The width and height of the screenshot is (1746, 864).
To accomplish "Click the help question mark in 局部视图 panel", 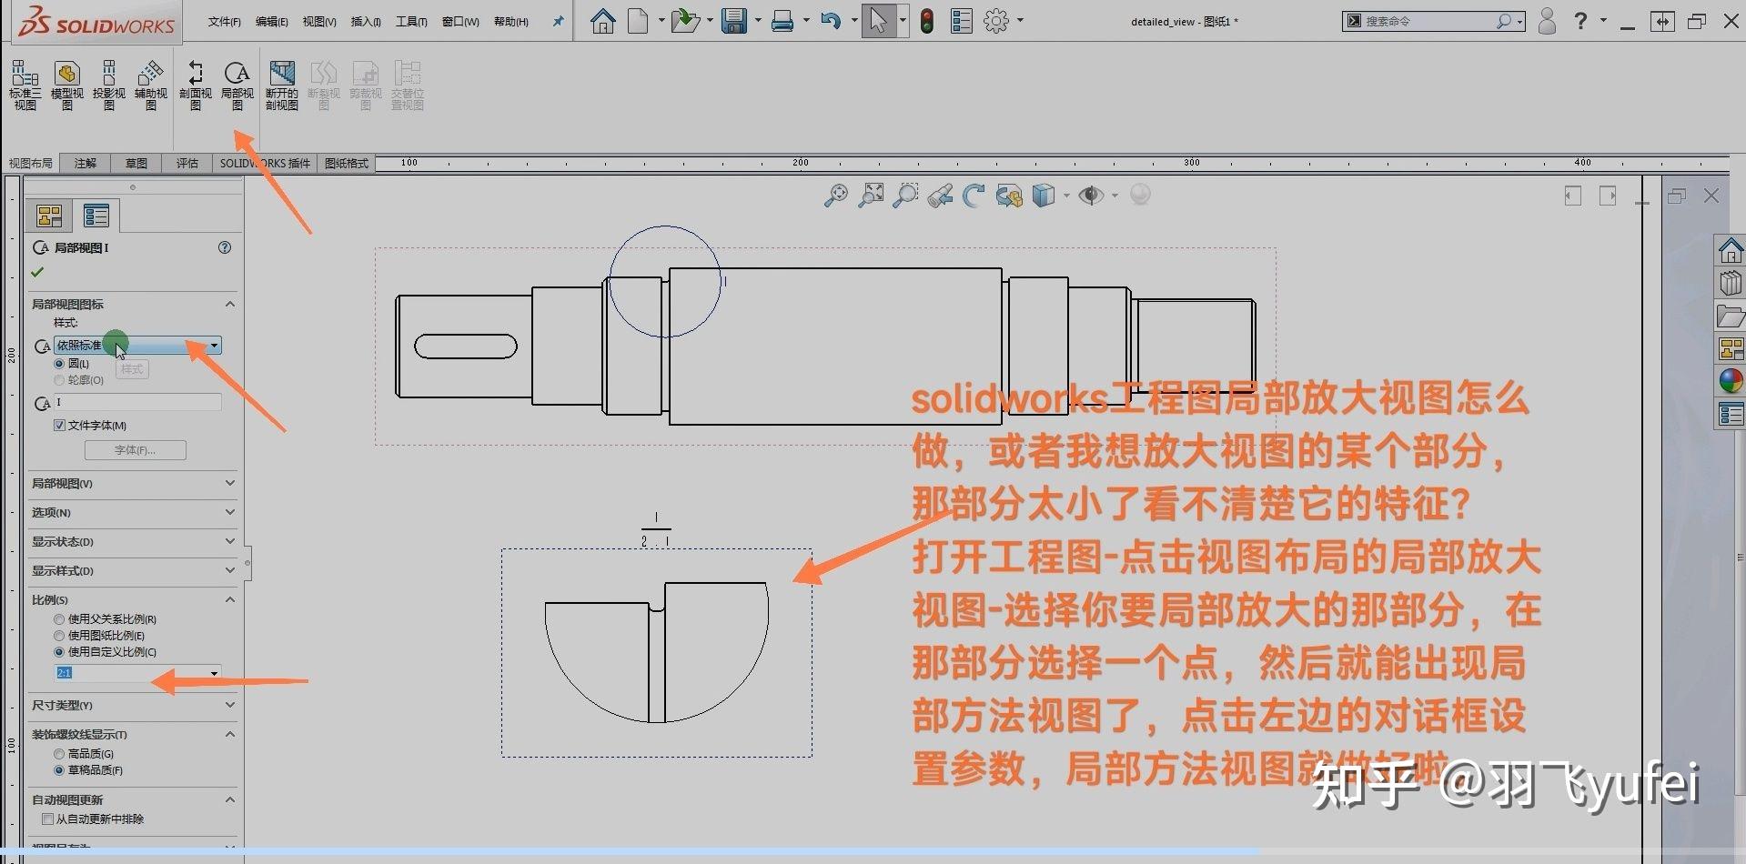I will (225, 247).
